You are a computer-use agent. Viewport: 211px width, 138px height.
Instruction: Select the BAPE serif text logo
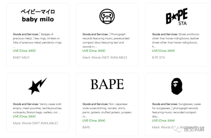click(107, 84)
